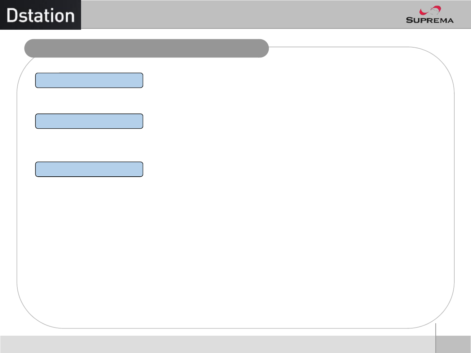Select the second light blue label box
This screenshot has height=353, width=471.
pos(89,121)
